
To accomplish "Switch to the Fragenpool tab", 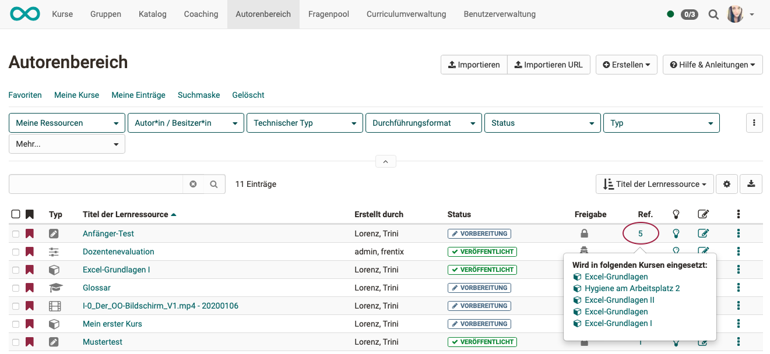I will 329,14.
